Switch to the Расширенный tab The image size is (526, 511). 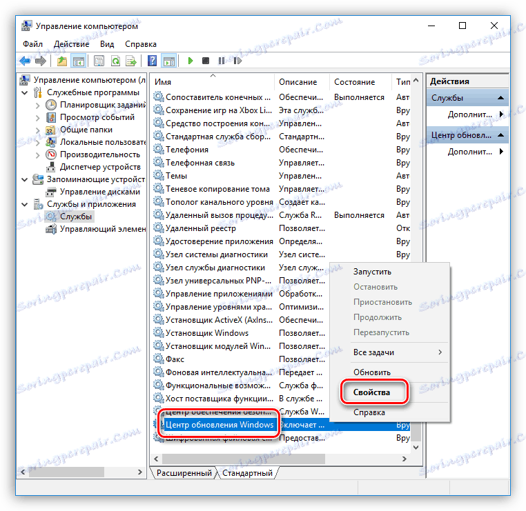pyautogui.click(x=184, y=473)
